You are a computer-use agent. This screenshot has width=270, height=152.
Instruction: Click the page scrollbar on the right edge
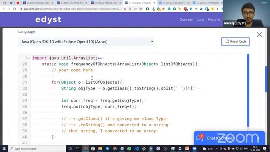(267, 79)
